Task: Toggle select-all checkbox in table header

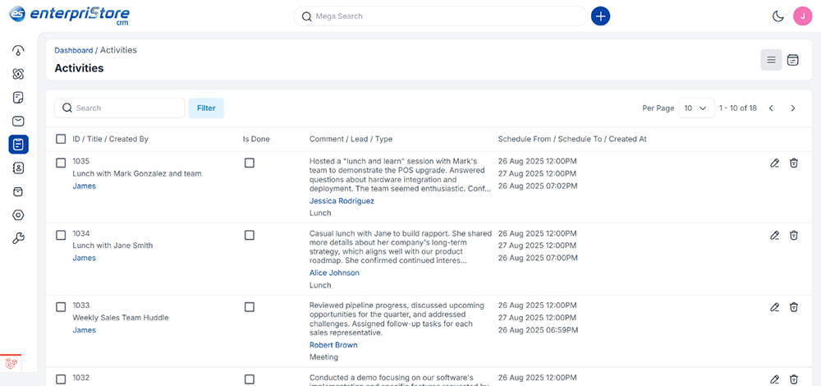Action: (x=61, y=139)
